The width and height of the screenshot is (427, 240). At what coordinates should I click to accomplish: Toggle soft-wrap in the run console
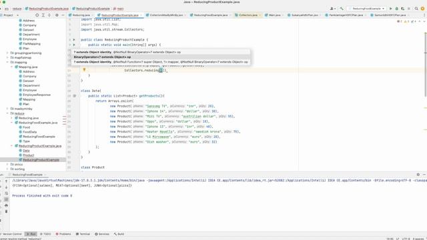pos(6,193)
